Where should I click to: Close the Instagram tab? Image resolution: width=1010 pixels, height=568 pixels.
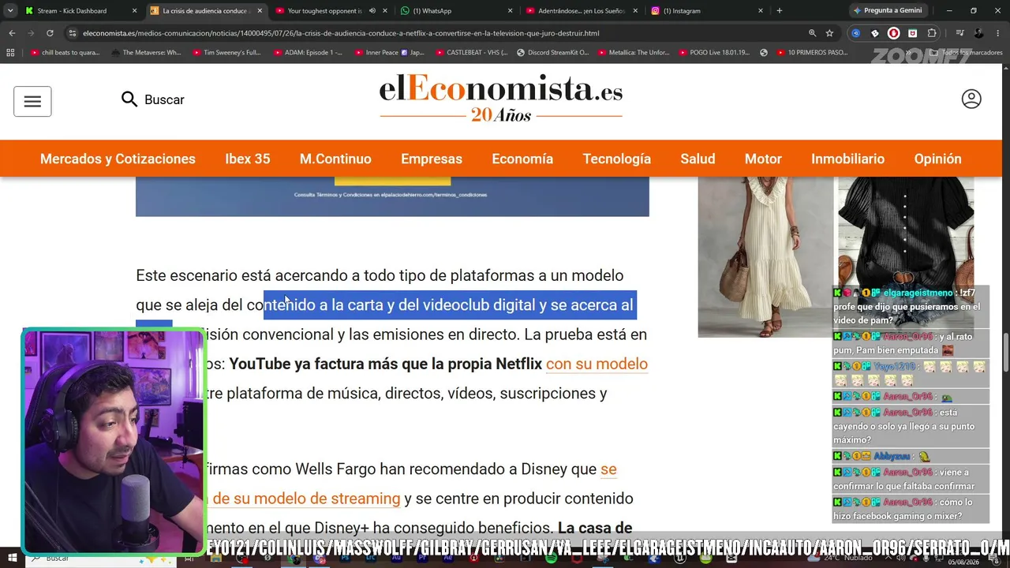point(761,11)
